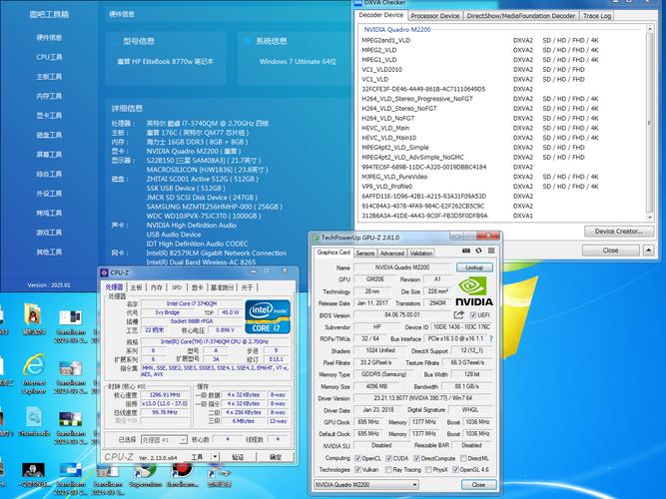Image resolution: width=666 pixels, height=499 pixels.
Task: Click the 验证 button in CPU-Z
Action: tap(238, 457)
